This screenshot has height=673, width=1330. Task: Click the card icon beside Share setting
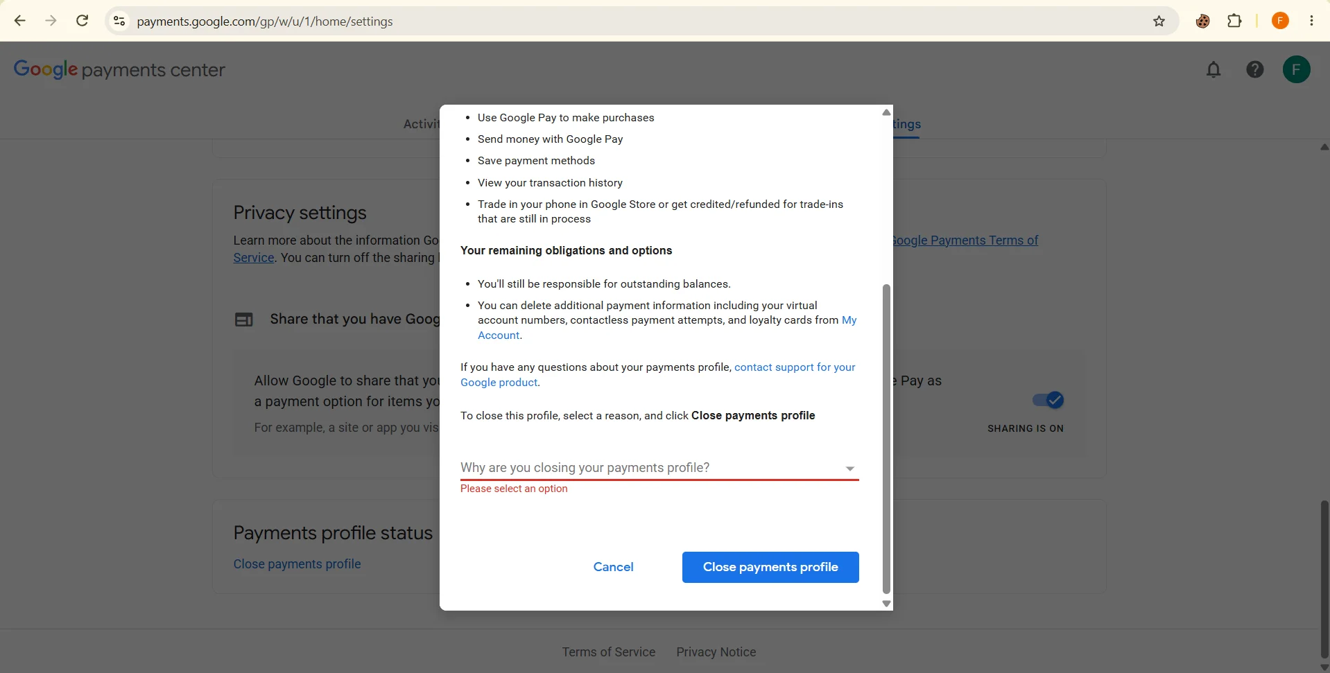(x=243, y=320)
